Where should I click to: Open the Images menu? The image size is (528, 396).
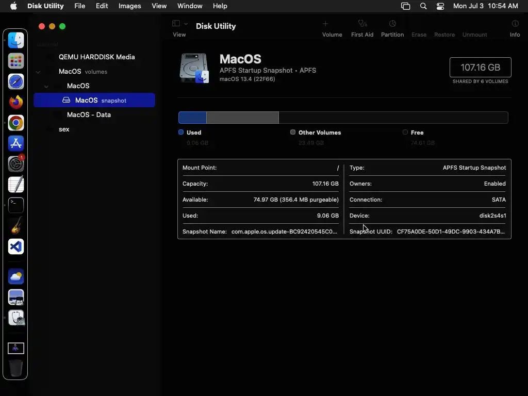(129, 6)
